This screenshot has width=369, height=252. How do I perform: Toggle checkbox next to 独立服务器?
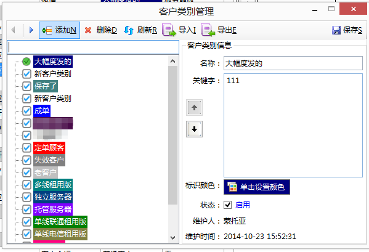(x=26, y=197)
